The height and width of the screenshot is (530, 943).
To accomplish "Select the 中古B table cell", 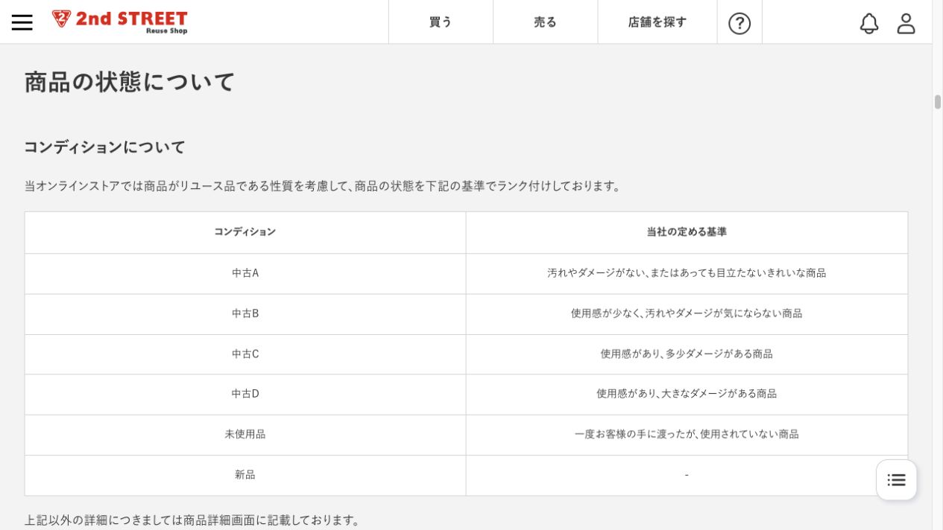I will pos(245,313).
